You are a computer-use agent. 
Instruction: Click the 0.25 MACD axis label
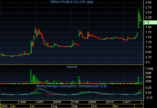148,88
